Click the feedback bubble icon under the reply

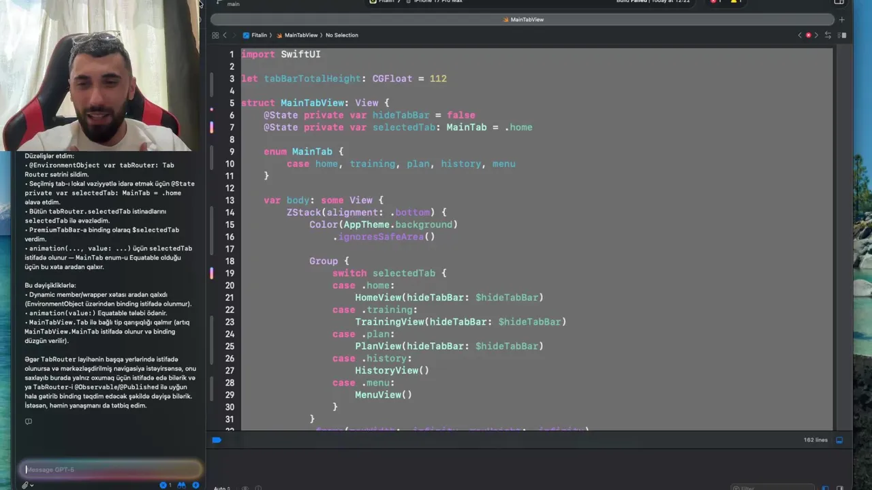tap(29, 421)
